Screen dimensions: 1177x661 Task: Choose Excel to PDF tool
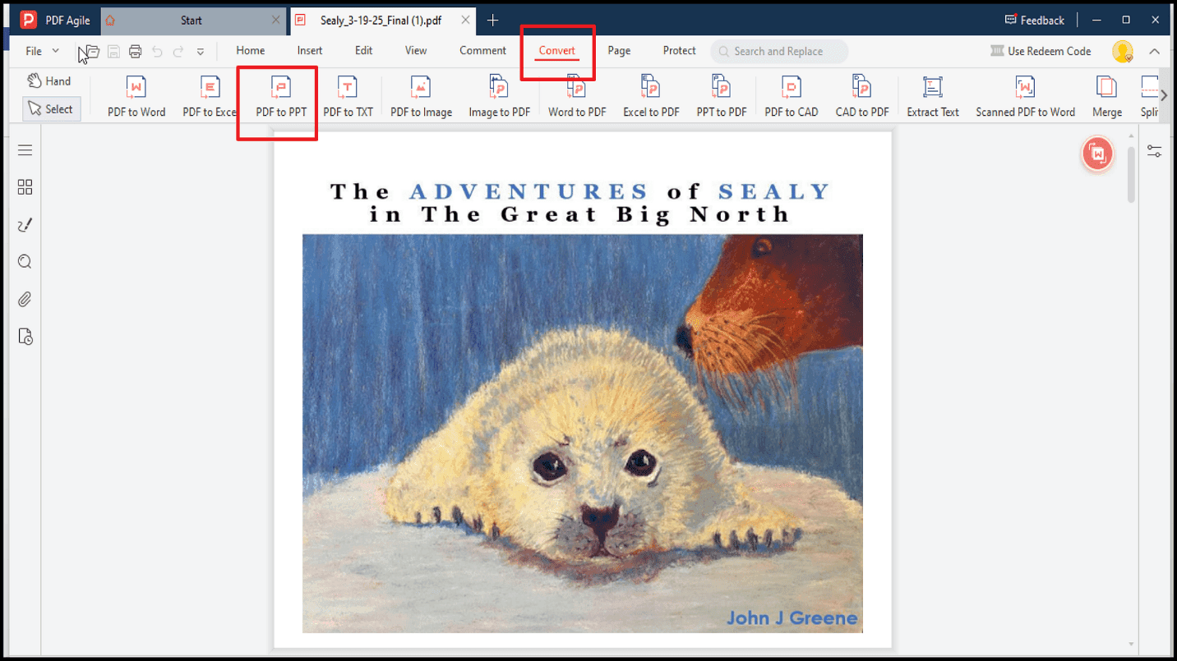point(651,96)
